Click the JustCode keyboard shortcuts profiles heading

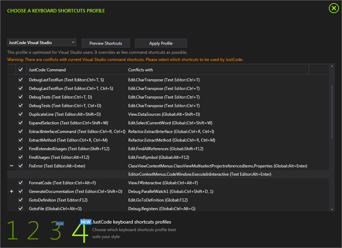(x=132, y=222)
